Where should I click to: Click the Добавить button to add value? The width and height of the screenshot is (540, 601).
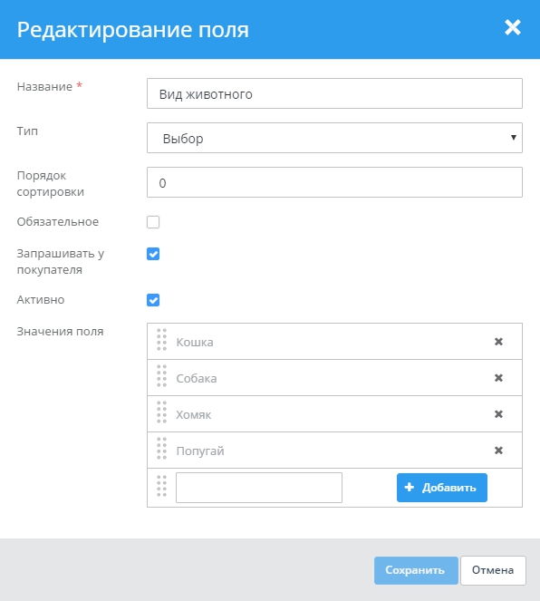click(442, 488)
